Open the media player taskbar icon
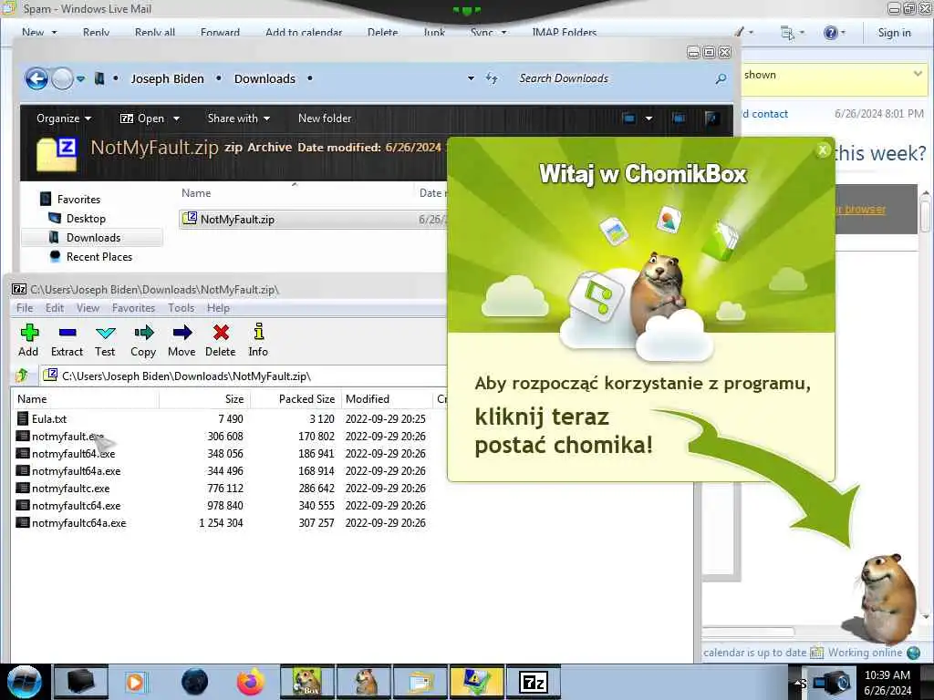This screenshot has height=700, width=934. click(136, 682)
